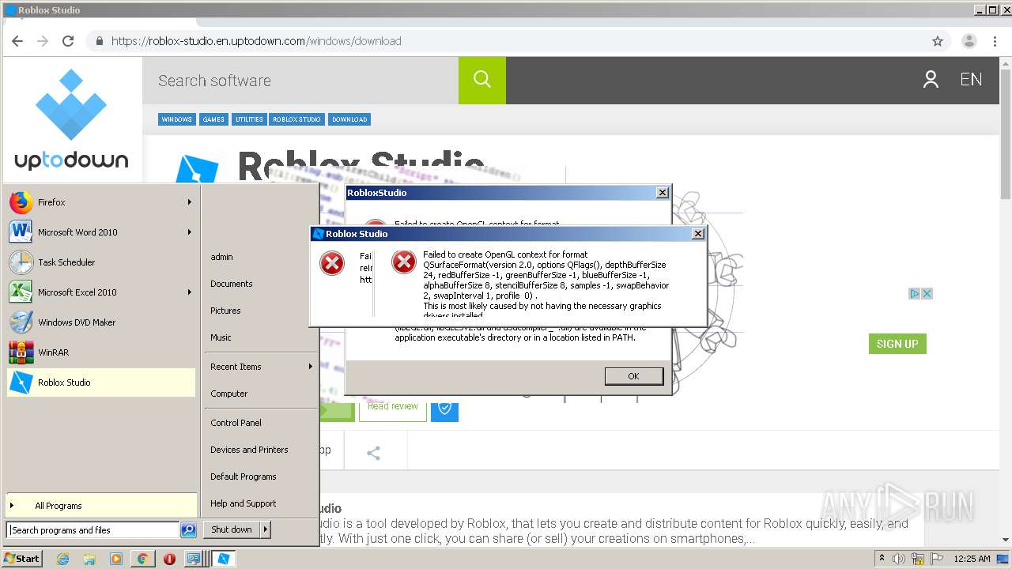This screenshot has width=1012, height=569.
Task: Close the ad with the X icon
Action: pyautogui.click(x=927, y=293)
